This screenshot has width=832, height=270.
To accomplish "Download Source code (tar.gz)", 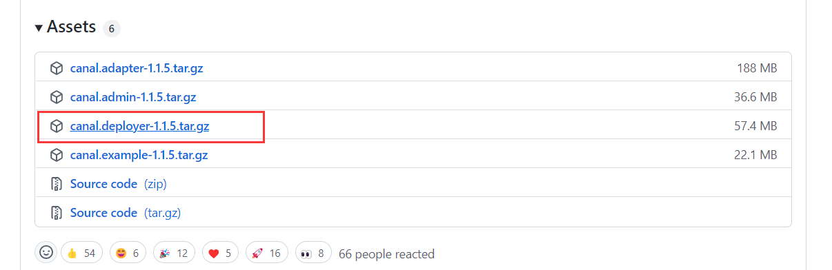I will pyautogui.click(x=126, y=213).
